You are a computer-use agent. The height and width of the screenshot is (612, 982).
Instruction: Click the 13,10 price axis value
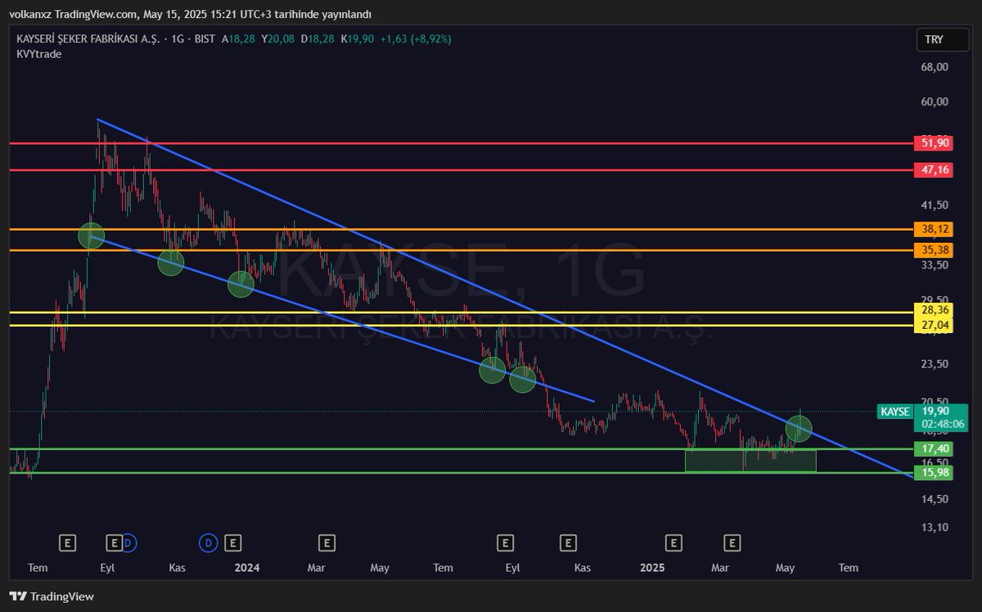point(935,527)
